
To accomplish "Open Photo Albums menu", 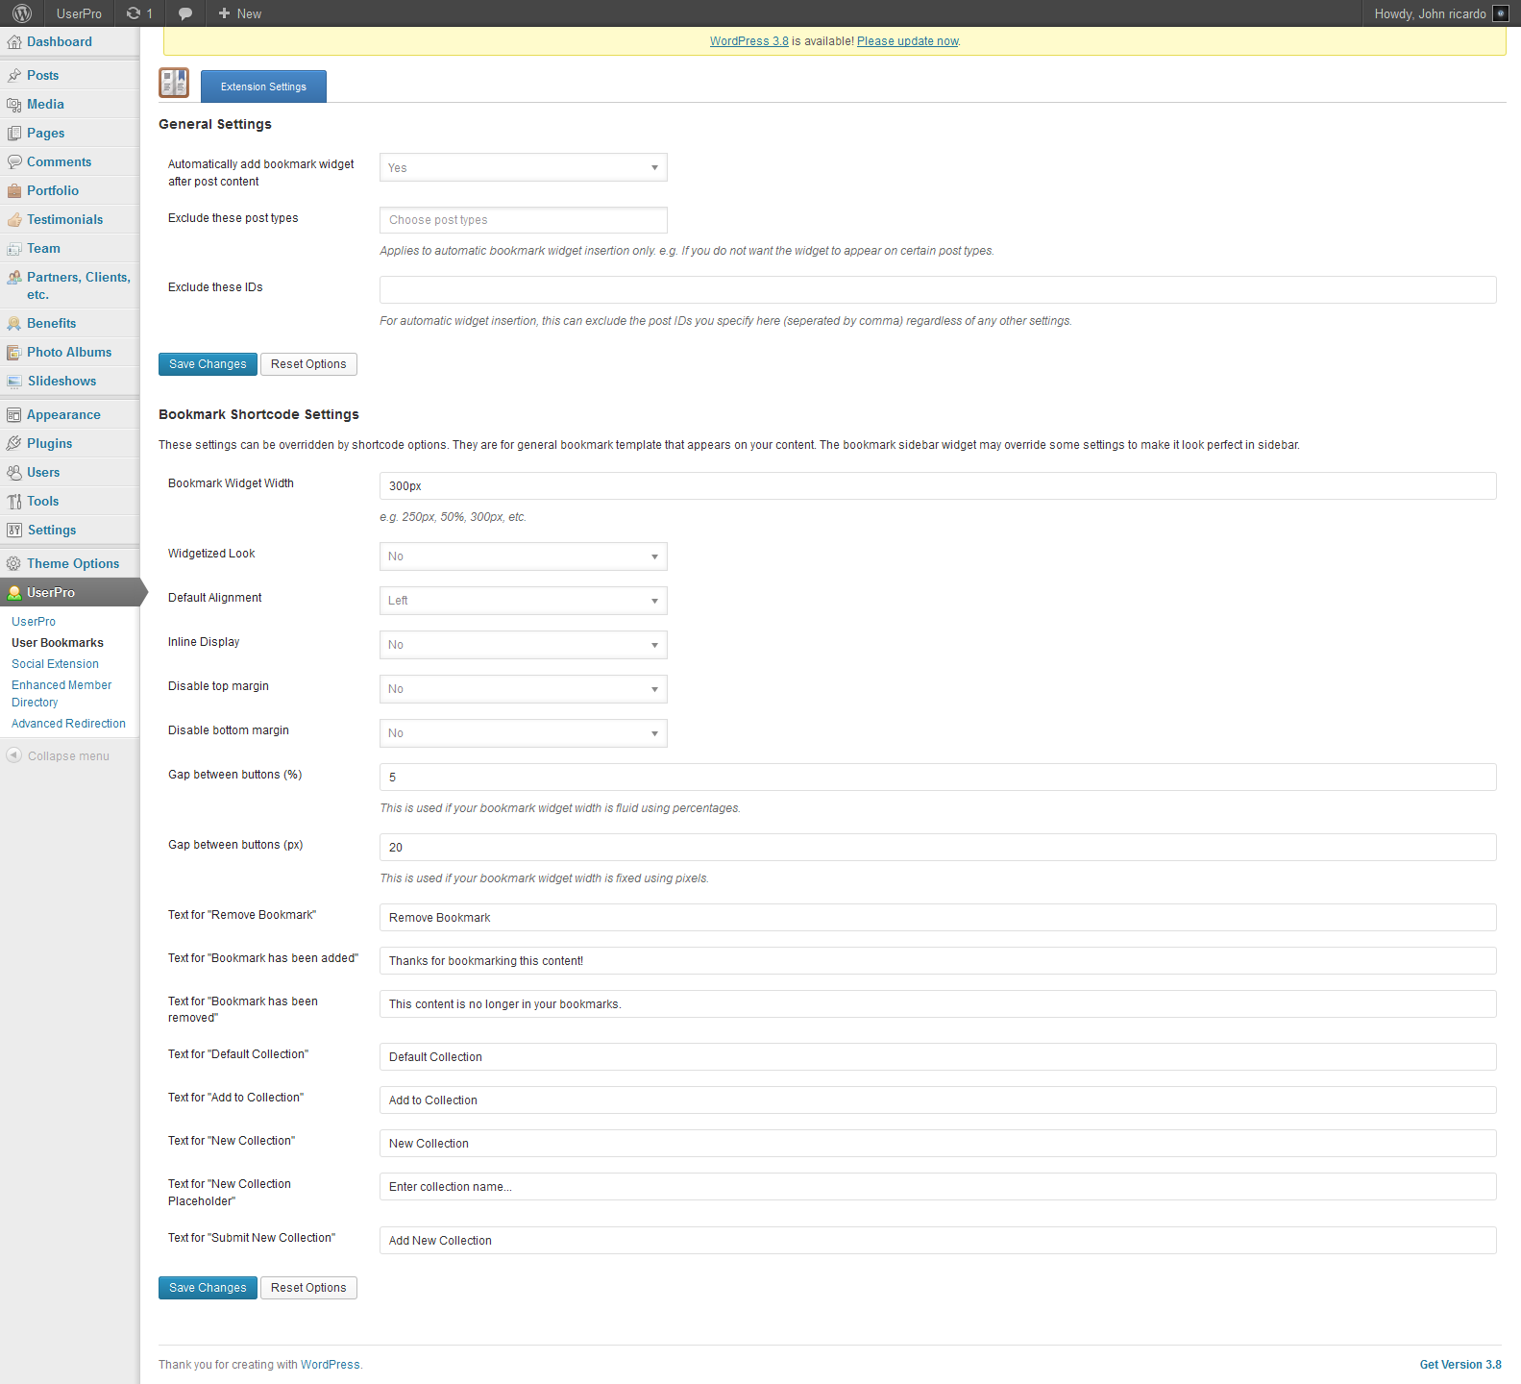I will click(x=69, y=352).
